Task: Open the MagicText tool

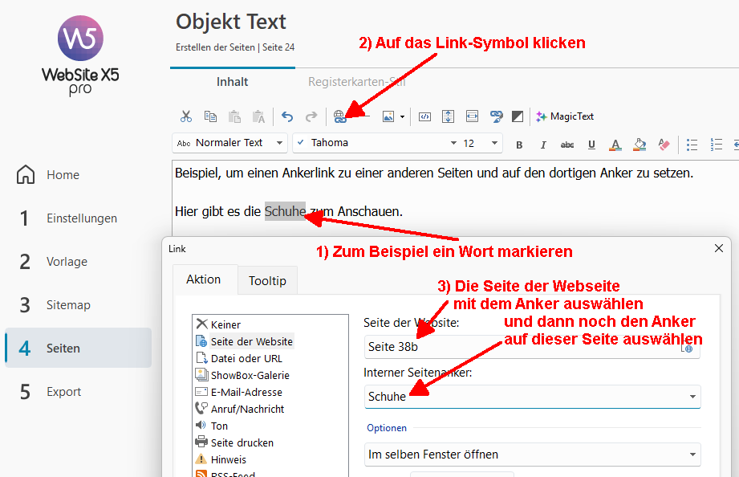Action: click(565, 116)
